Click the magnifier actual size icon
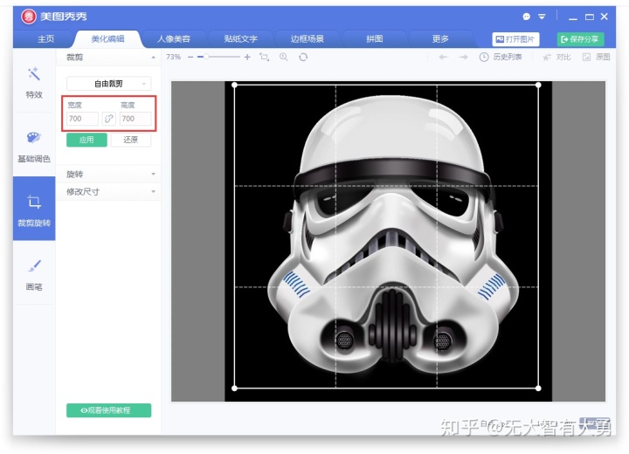The image size is (629, 454). pos(284,58)
